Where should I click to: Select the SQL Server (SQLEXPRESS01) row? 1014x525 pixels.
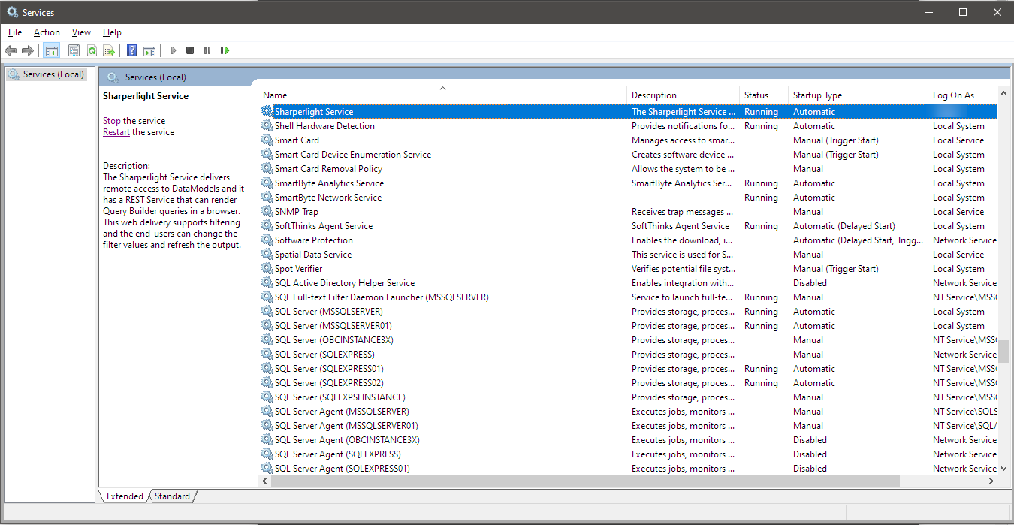629,368
